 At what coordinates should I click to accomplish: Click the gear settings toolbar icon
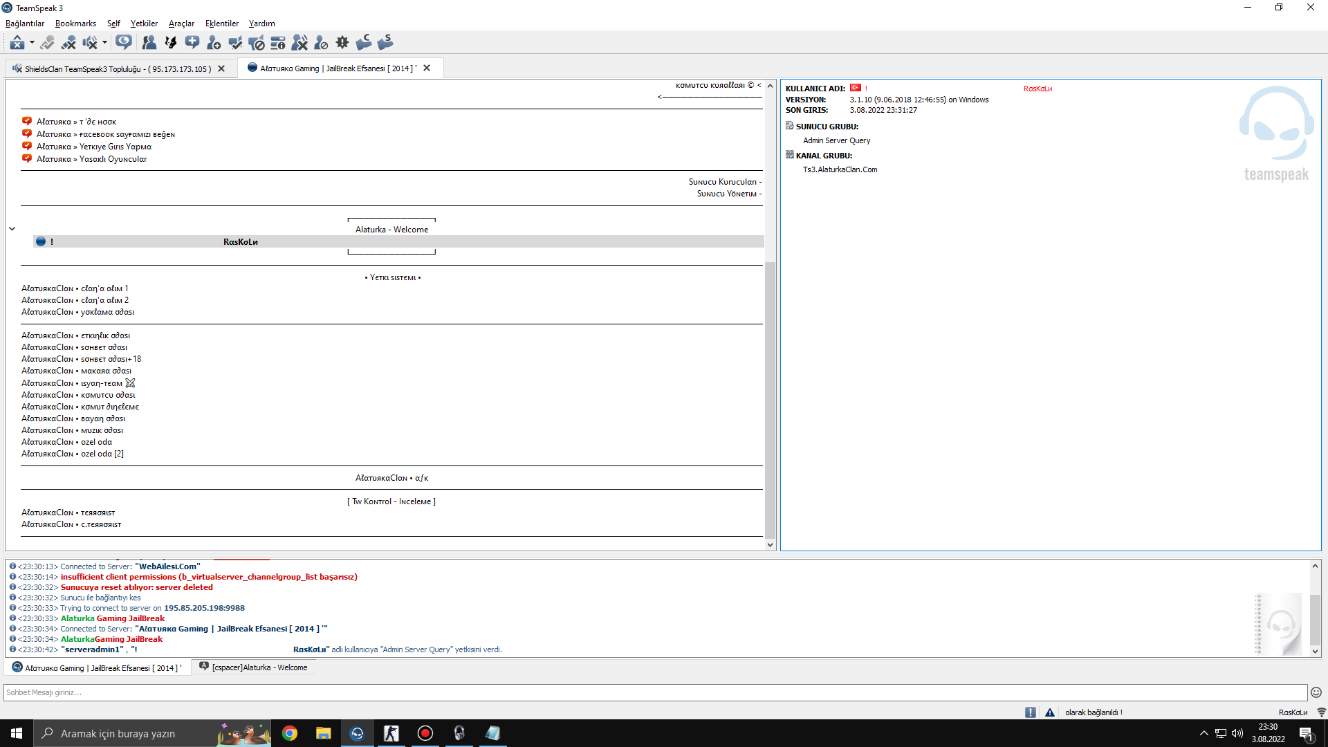point(342,43)
